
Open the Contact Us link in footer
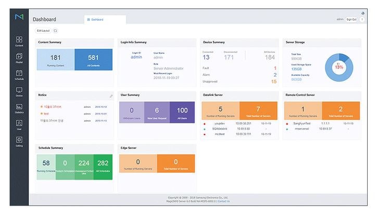[223, 201]
